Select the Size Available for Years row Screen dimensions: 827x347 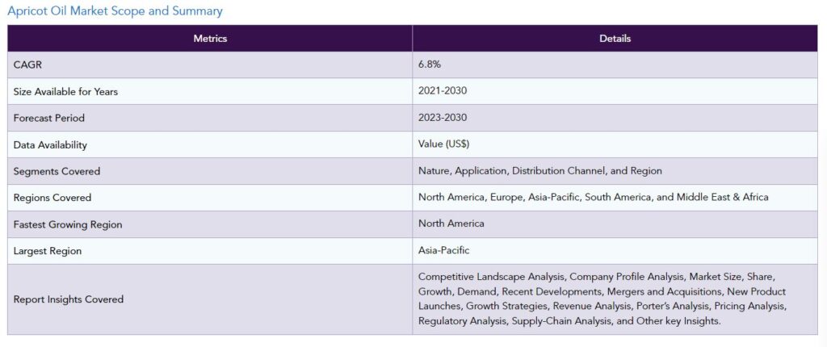click(413, 91)
